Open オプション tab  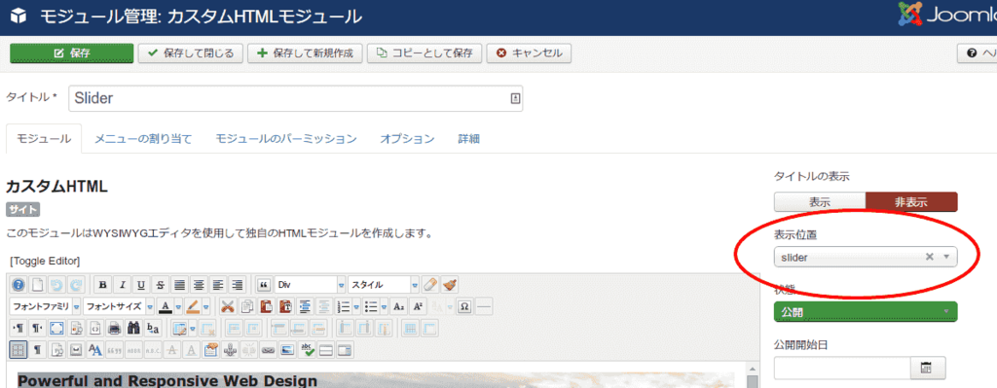click(407, 138)
